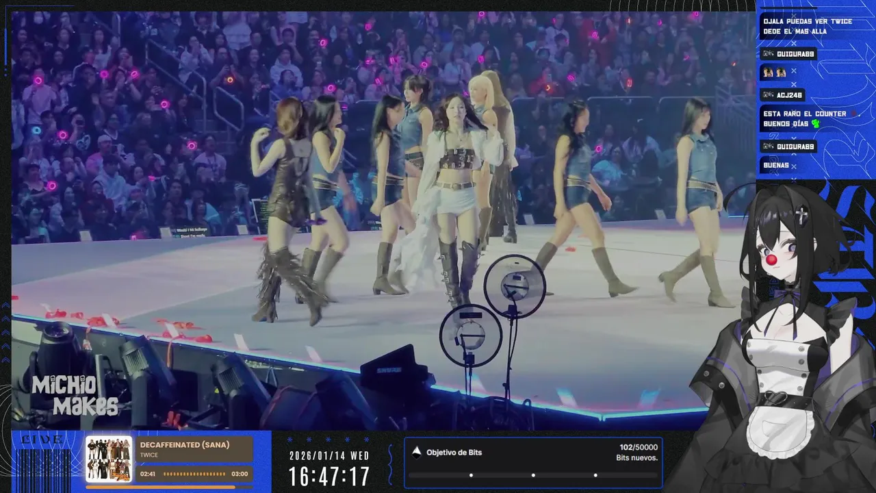This screenshot has width=876, height=493.
Task: Open the TWICE album art thumbnail
Action: (x=109, y=459)
